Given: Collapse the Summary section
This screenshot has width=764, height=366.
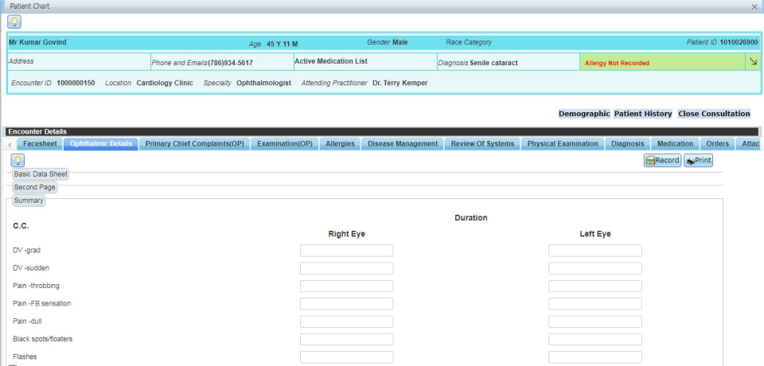Looking at the screenshot, I should [x=29, y=201].
